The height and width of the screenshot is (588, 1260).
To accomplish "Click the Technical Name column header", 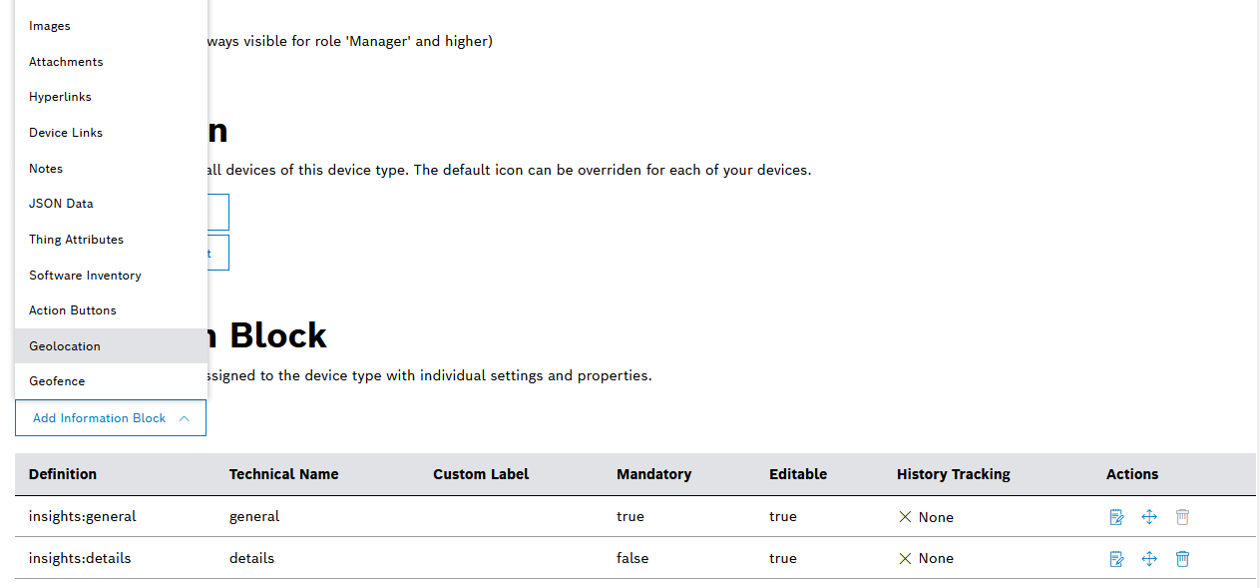I will 283,474.
